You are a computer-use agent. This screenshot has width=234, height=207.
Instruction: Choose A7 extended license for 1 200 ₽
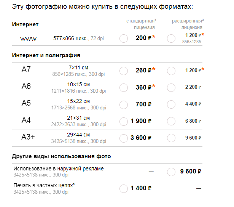click(171, 71)
